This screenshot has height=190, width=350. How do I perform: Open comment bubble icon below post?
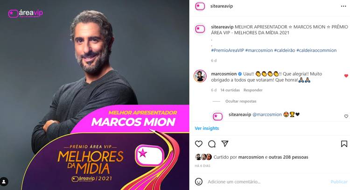point(211,144)
